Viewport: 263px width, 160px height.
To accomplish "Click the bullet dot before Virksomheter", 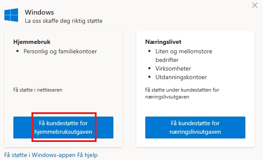I will [150, 68].
